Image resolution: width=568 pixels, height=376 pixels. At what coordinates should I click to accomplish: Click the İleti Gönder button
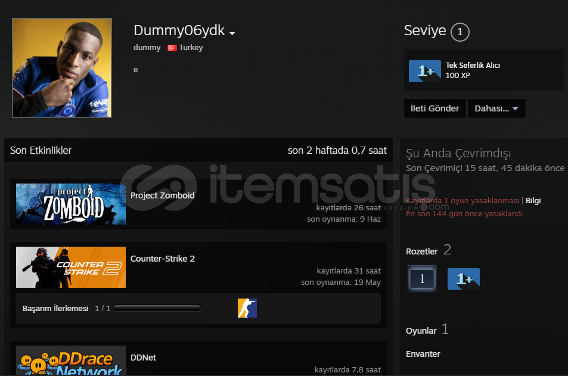pos(434,108)
